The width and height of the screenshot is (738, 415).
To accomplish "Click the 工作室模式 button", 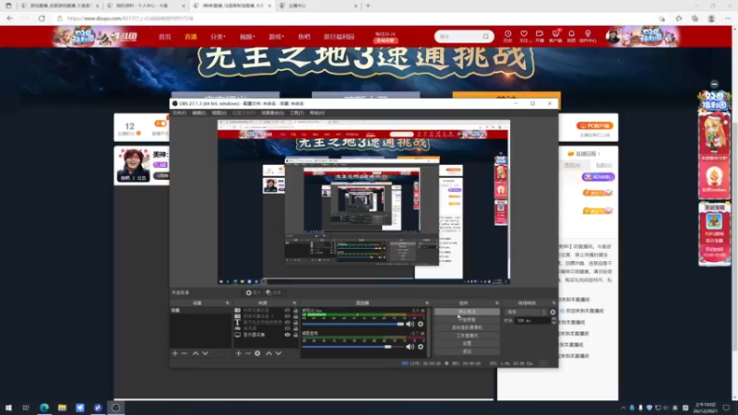I will pos(467,336).
